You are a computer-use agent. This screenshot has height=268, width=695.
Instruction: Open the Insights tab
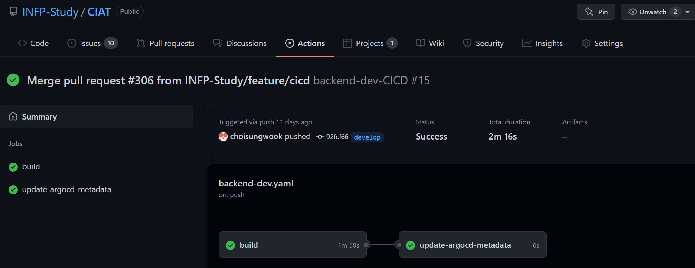click(x=542, y=43)
